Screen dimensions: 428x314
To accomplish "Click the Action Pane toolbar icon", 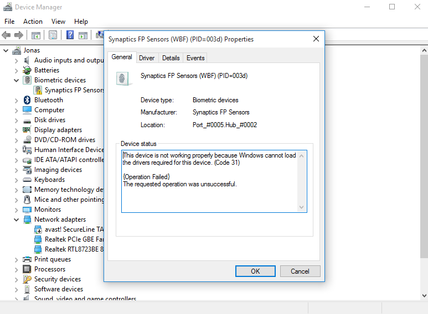I will [x=83, y=35].
